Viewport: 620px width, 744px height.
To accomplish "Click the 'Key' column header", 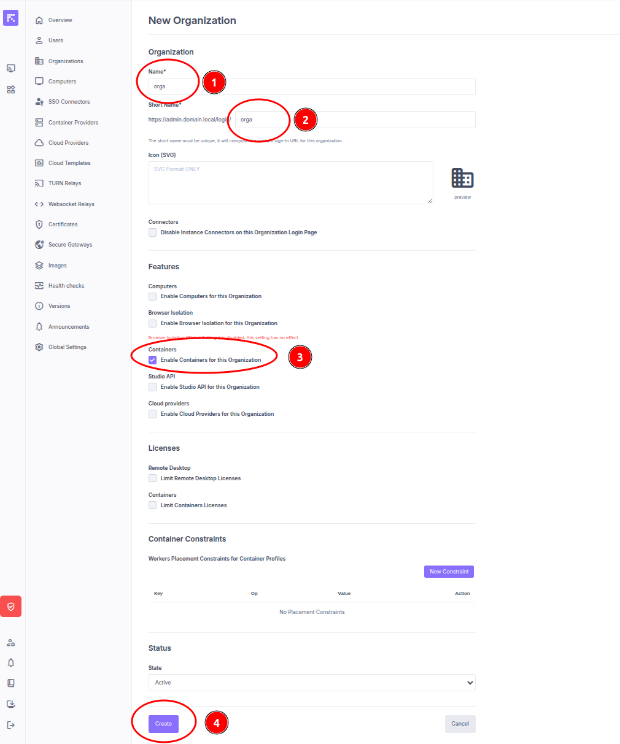I will coord(158,594).
